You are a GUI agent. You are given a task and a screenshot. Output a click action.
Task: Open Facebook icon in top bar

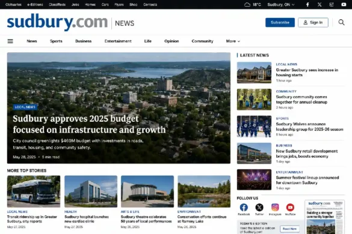coord(307,4)
